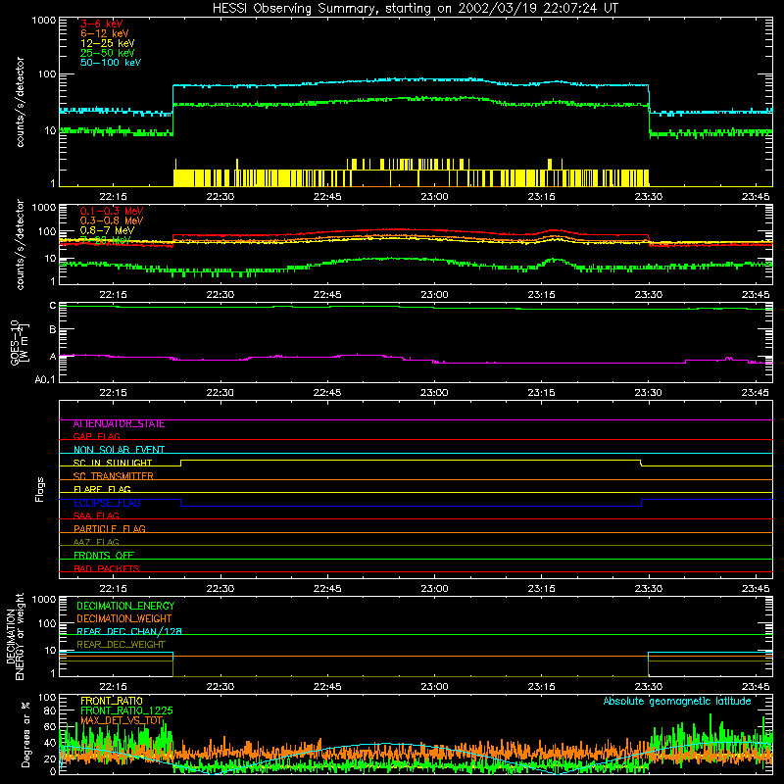Click the 23:00 tick label under the Flags panel
Screen dimensions: 784x784
click(434, 589)
